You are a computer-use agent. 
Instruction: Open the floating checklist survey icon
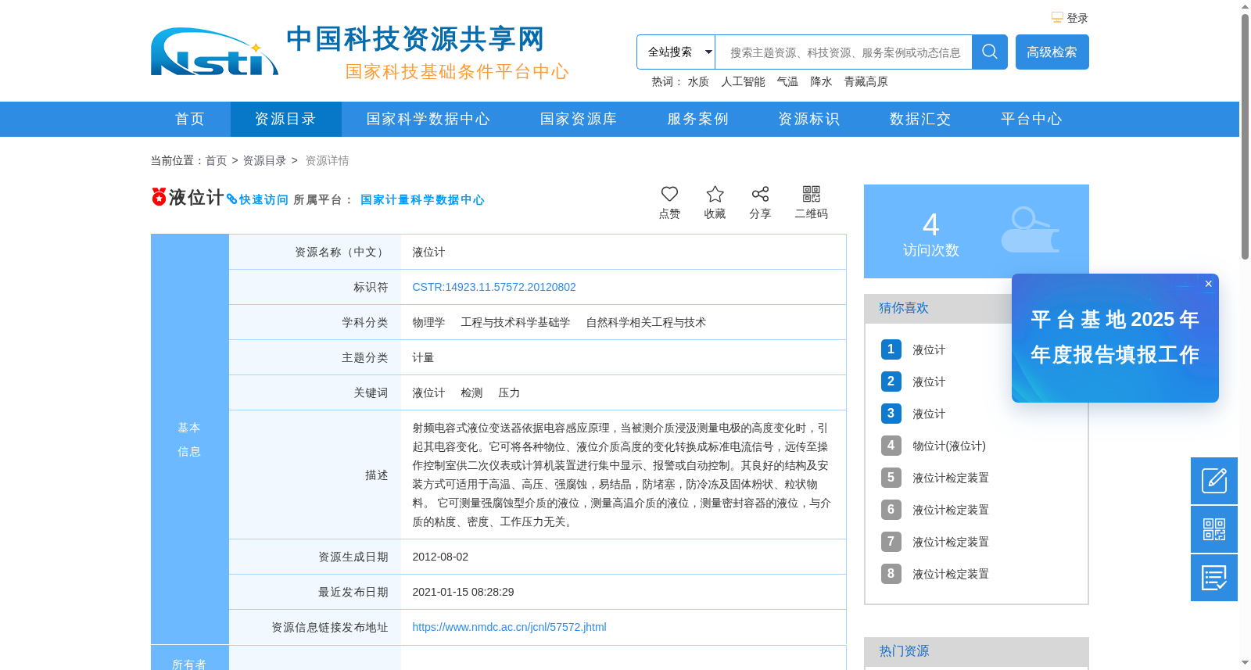pos(1214,578)
